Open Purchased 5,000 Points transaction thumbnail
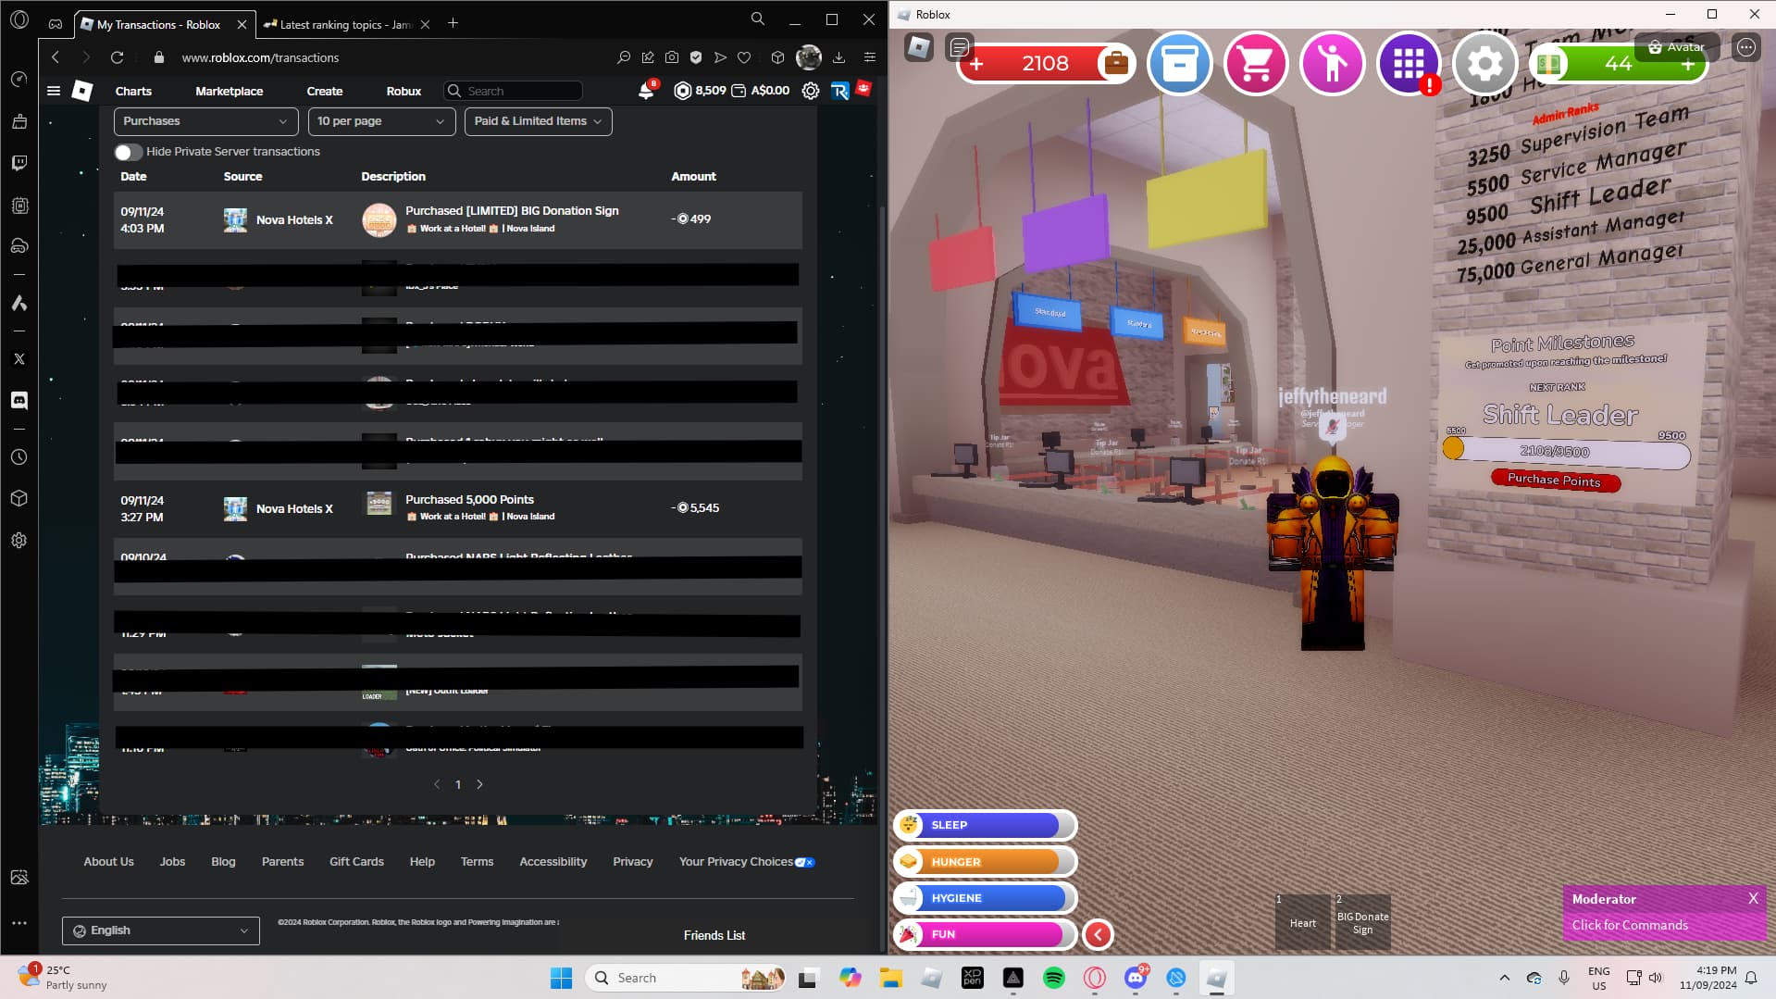The height and width of the screenshot is (999, 1776). coord(379,504)
